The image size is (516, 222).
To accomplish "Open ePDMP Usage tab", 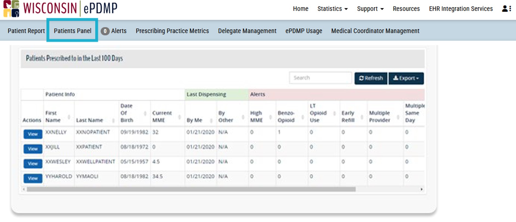I will (304, 31).
